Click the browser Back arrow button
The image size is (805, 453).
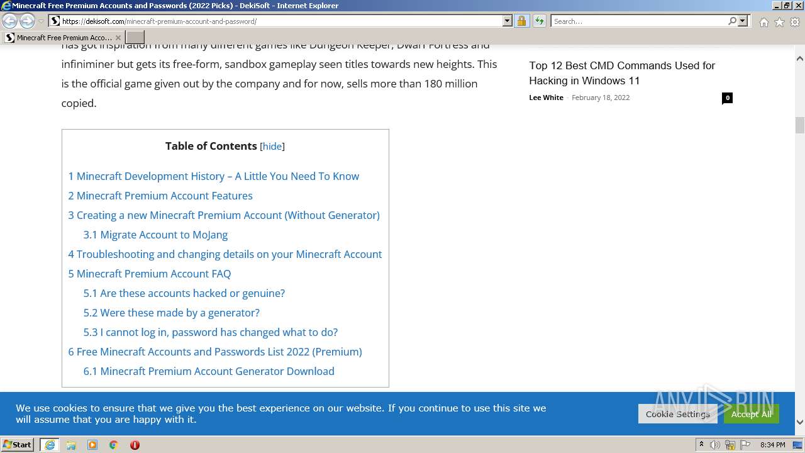pos(10,21)
